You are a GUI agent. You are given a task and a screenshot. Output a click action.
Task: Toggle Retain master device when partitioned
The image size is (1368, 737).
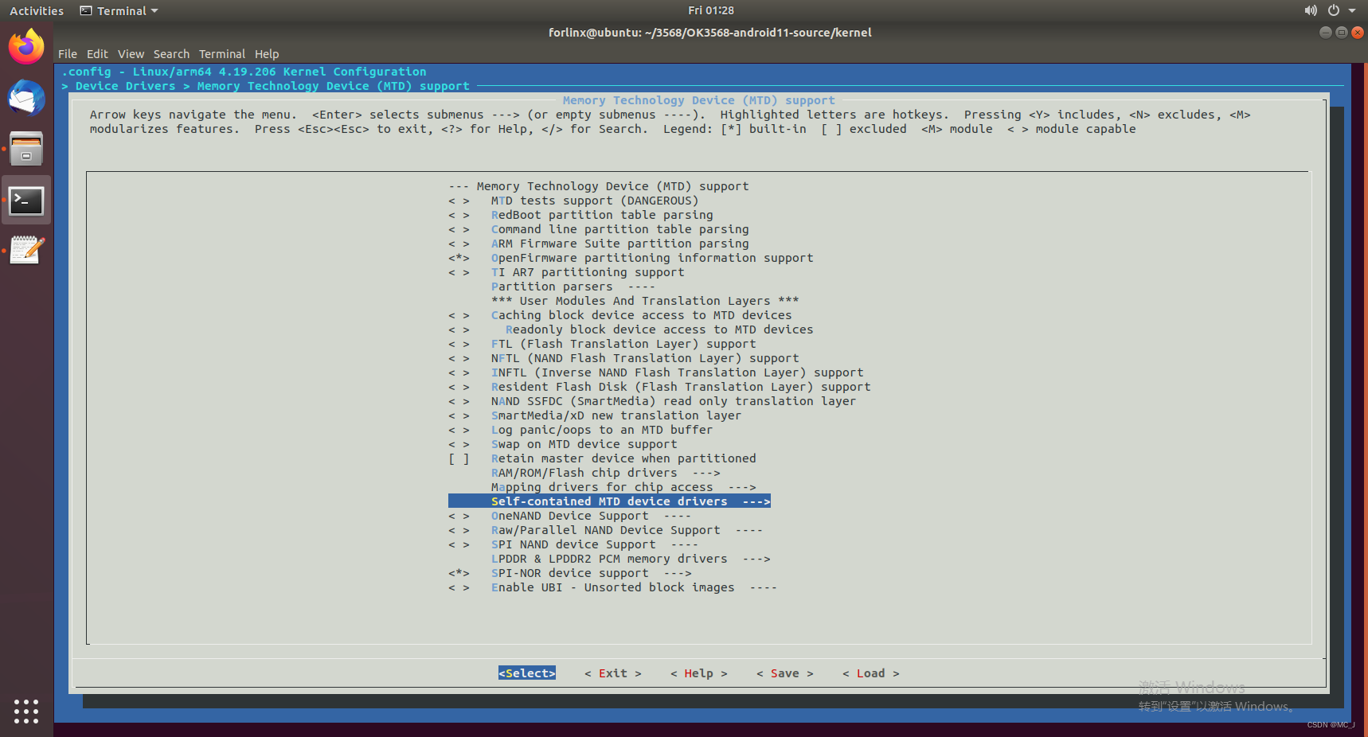click(602, 458)
